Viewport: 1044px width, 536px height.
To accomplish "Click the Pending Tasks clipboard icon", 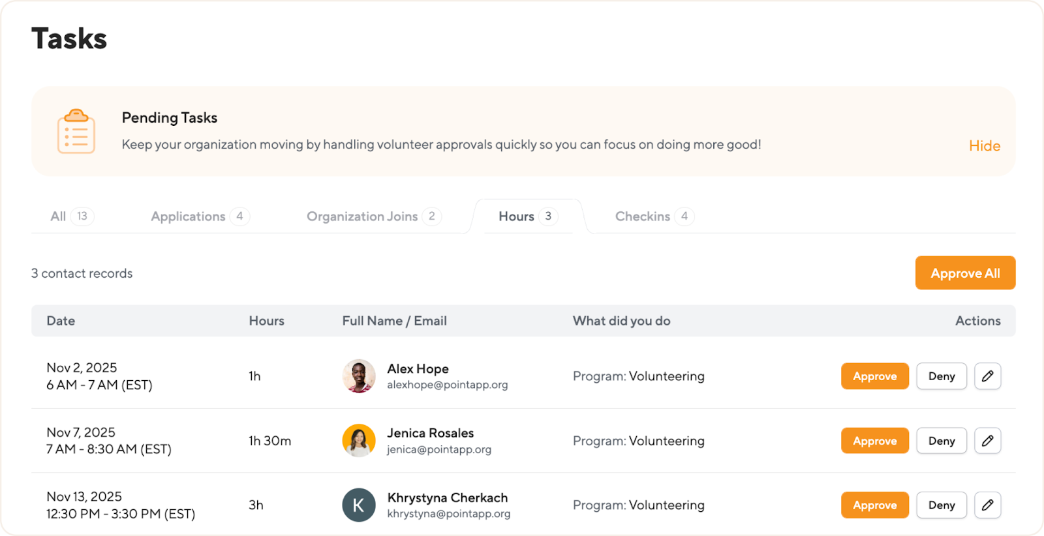I will [76, 131].
